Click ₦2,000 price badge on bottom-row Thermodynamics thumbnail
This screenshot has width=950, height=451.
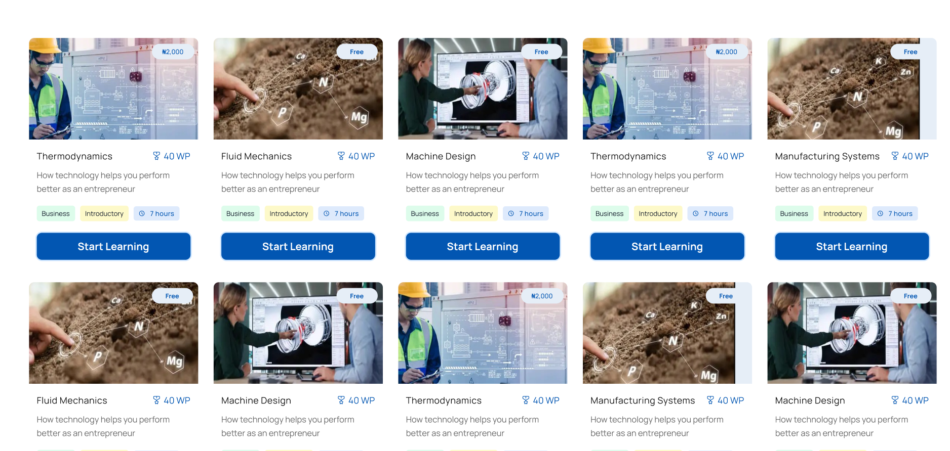point(542,296)
